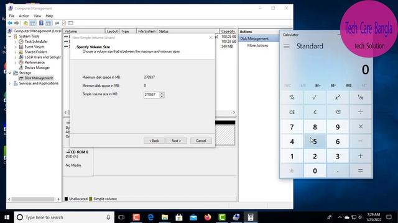Open the notification center icon
Screen dimensions: 398x223
[389, 217]
